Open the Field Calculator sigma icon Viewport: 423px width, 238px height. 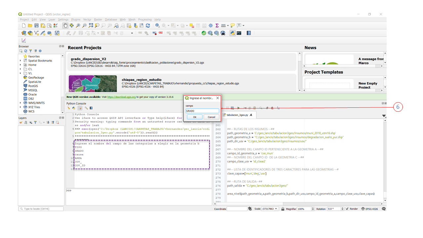click(x=217, y=25)
